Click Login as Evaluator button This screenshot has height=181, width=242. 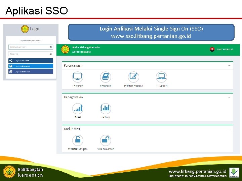pyautogui.click(x=31, y=71)
